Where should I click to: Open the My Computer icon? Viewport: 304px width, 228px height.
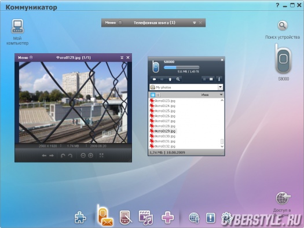[17, 26]
